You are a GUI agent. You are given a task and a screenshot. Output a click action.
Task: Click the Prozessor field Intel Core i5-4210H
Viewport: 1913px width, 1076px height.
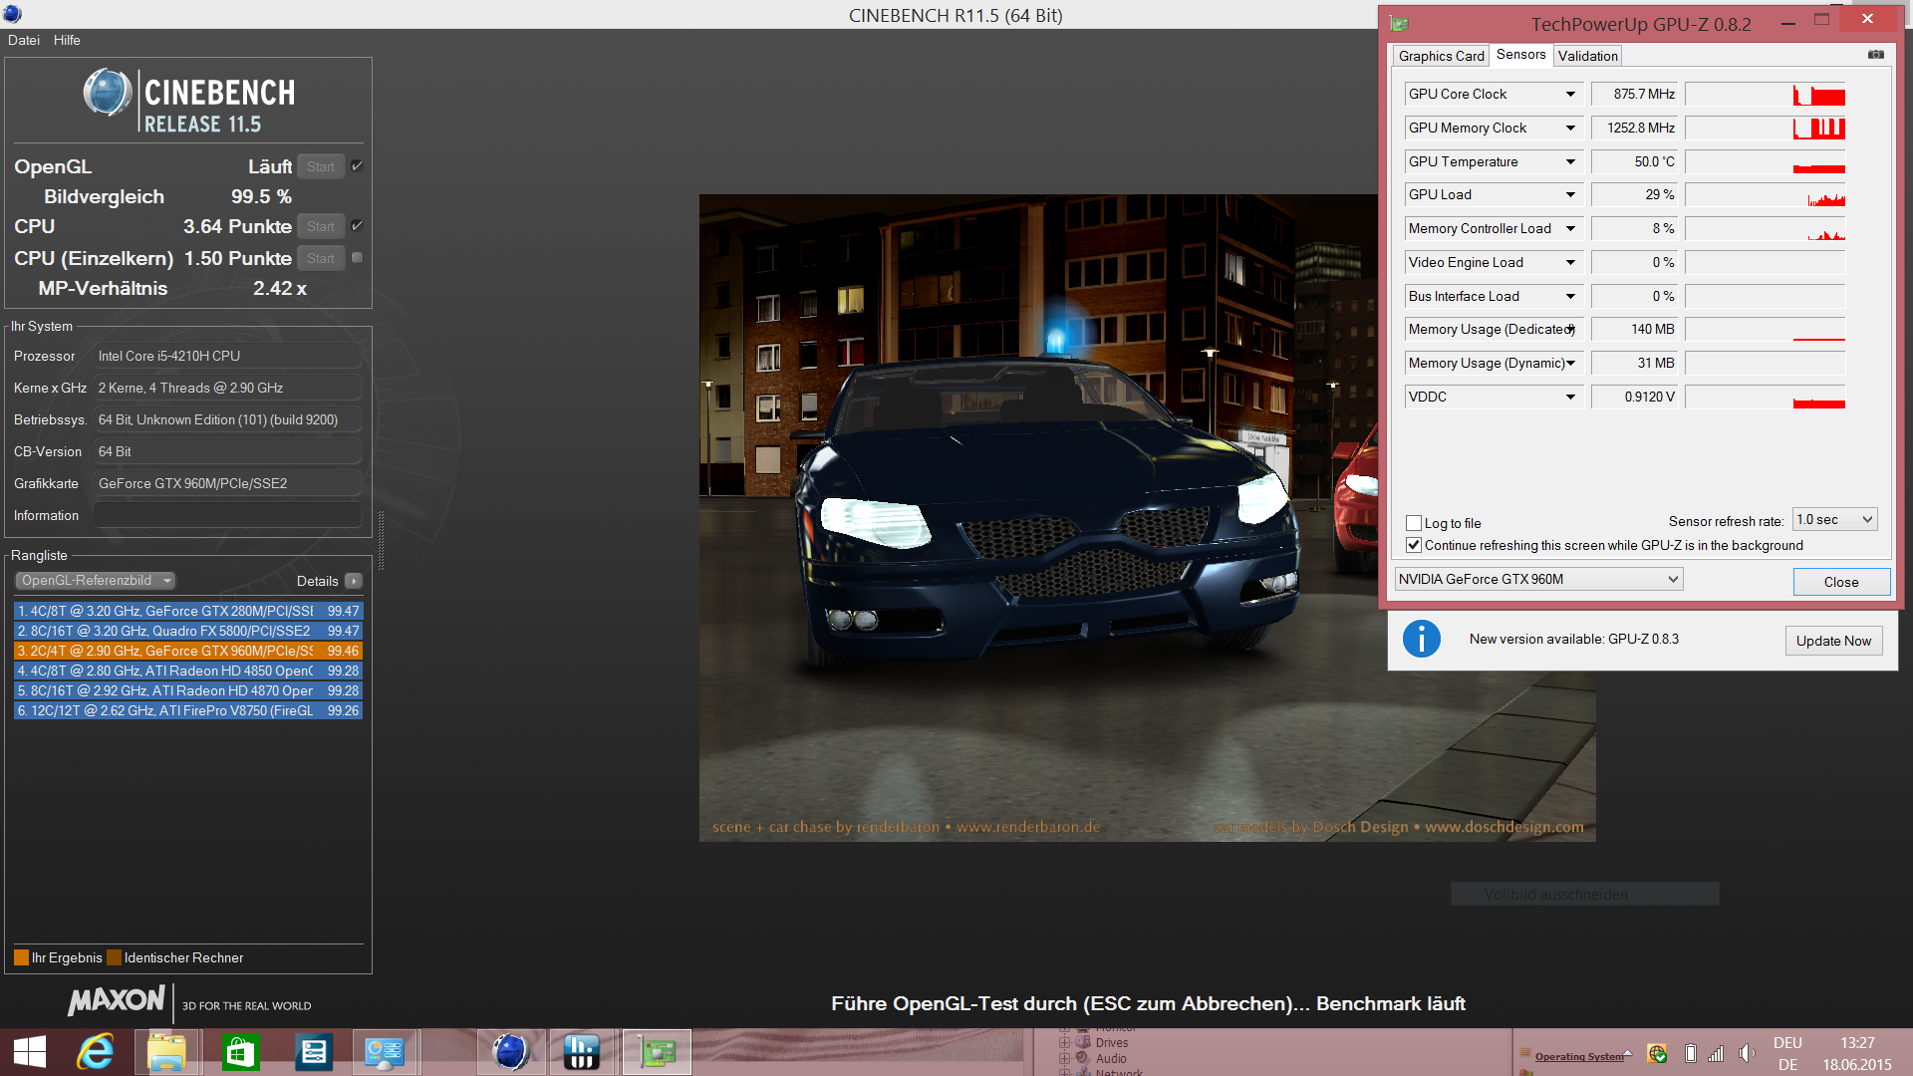(x=227, y=356)
